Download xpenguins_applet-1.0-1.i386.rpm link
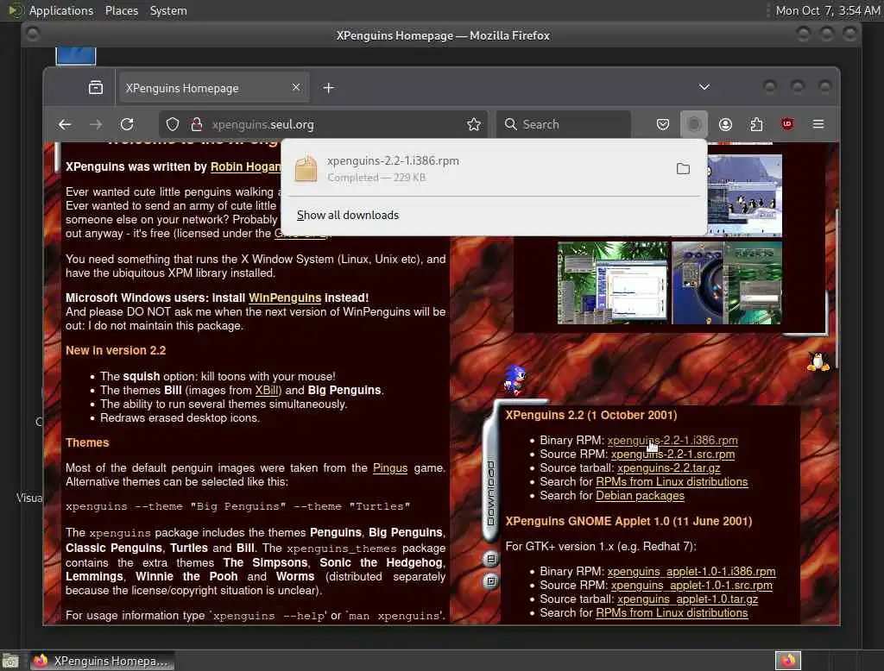884x671 pixels. click(x=691, y=571)
